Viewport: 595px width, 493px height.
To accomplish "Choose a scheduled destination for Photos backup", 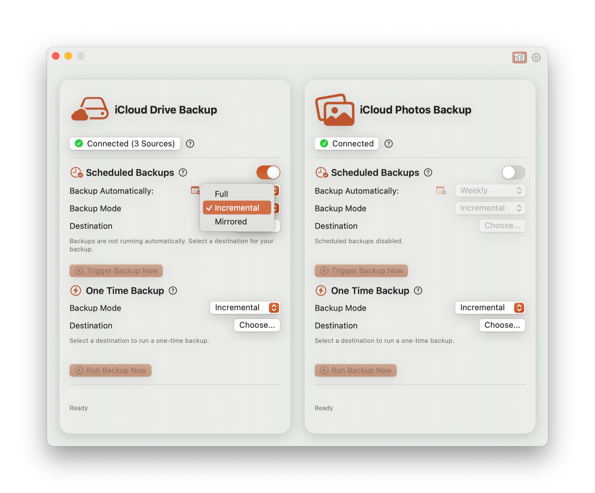I will [502, 226].
